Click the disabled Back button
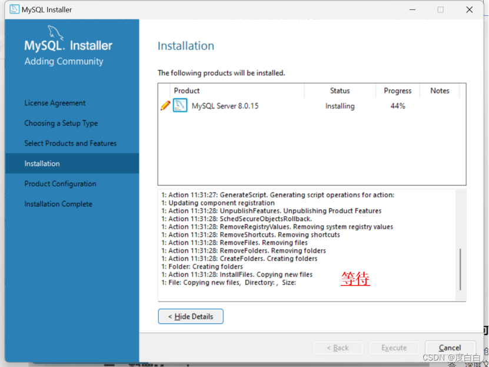489x367 pixels. pyautogui.click(x=338, y=348)
